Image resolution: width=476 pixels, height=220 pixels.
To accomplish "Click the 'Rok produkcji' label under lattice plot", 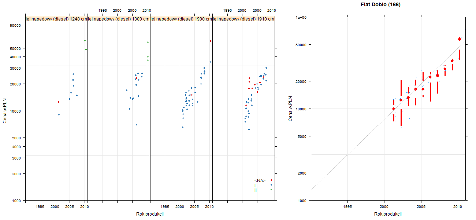I will click(150, 214).
